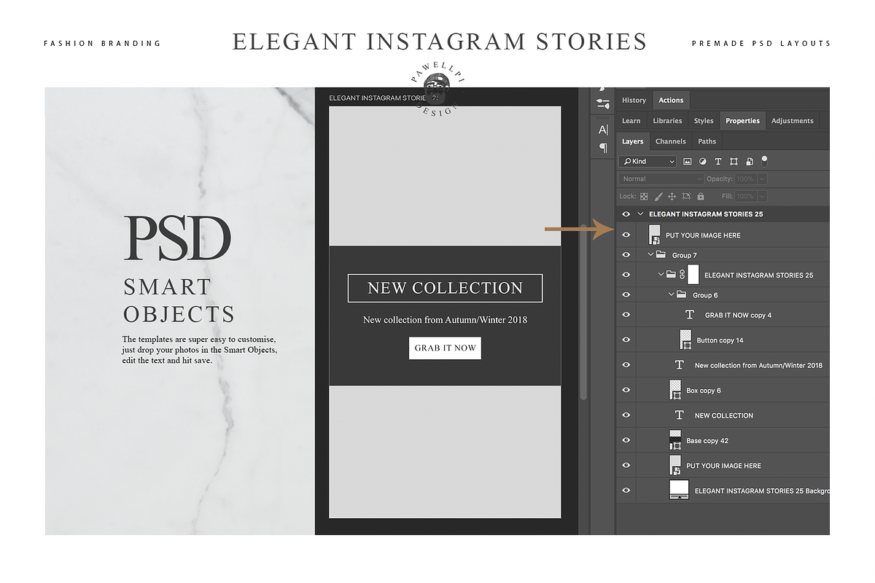875x583 pixels.
Task: Filter layers by pixel layers icon
Action: click(688, 161)
